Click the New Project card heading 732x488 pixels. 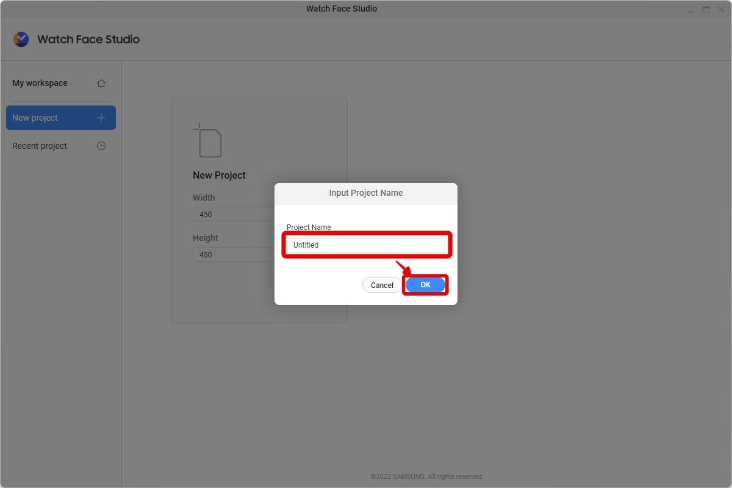pos(219,175)
